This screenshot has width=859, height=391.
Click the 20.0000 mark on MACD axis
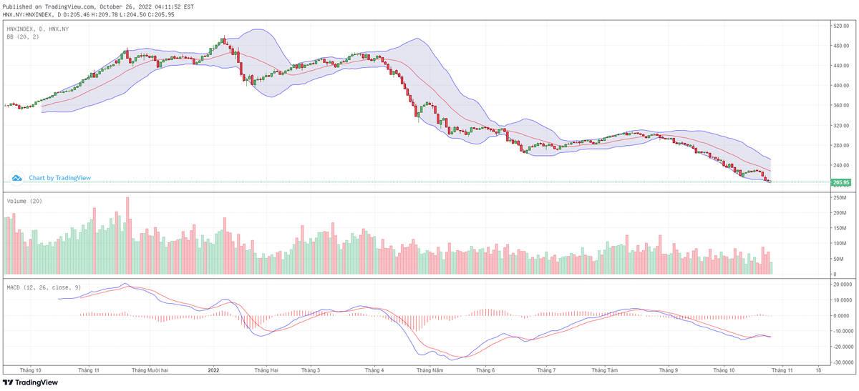[x=841, y=285]
